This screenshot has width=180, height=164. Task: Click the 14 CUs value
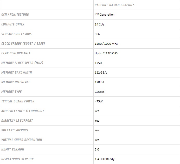99,24
